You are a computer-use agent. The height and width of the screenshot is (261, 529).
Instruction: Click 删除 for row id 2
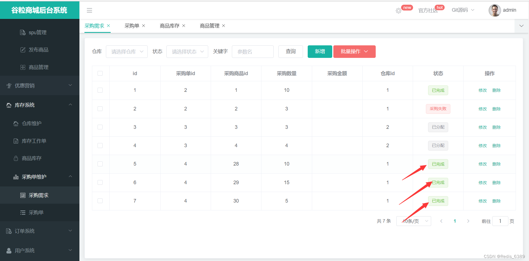click(x=496, y=109)
